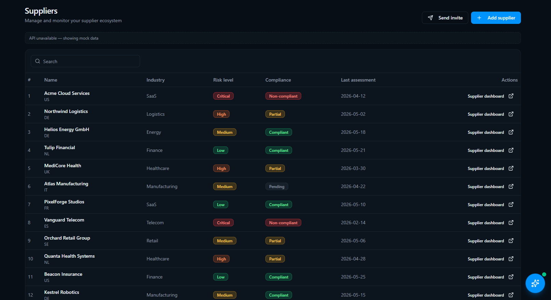Viewport: 551px width, 300px height.
Task: Open external link icon for Kestrel Robotics
Action: click(511, 295)
